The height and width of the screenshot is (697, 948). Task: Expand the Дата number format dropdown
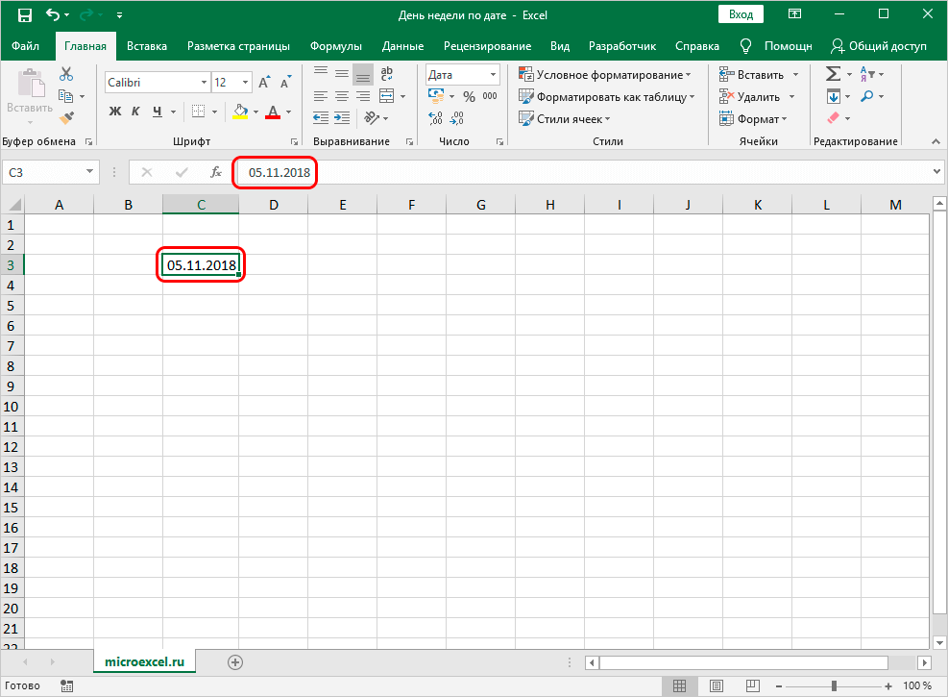tap(493, 74)
